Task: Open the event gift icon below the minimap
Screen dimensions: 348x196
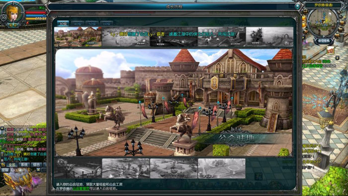Action: coord(330,50)
